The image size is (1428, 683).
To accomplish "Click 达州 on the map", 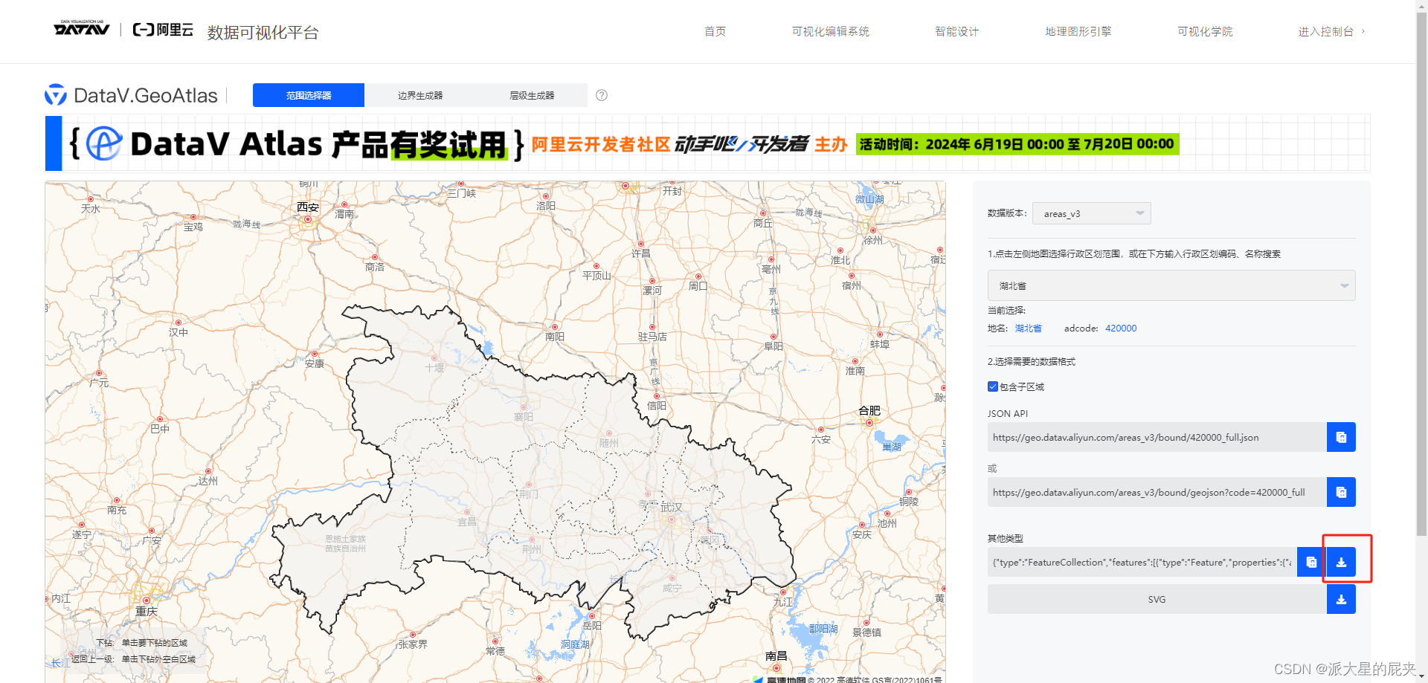I will pos(208,481).
